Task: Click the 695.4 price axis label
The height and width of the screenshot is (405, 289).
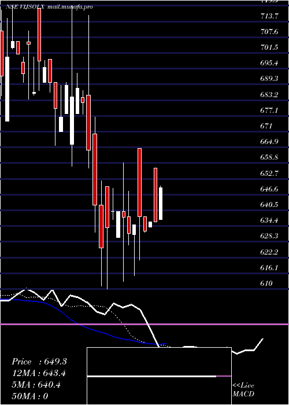Action: tap(269, 63)
